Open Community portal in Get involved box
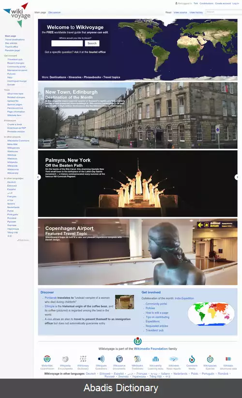242x398 pixels. (x=156, y=304)
